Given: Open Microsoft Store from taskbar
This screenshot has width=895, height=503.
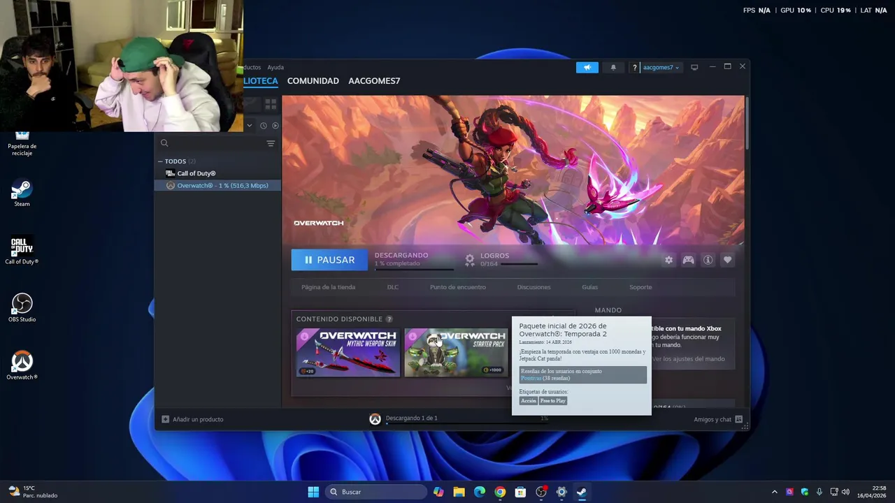Looking at the screenshot, I should coord(520,492).
